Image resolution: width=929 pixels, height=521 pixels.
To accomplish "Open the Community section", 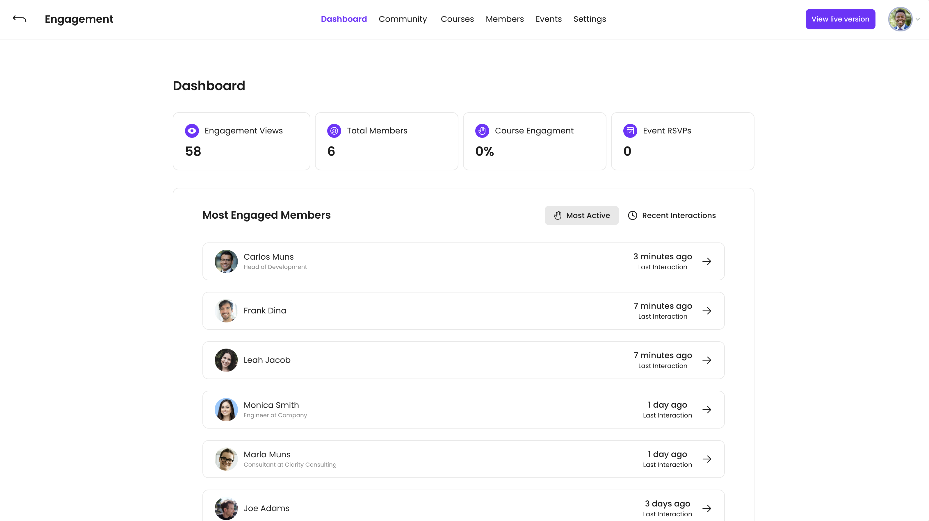I will [x=403, y=19].
